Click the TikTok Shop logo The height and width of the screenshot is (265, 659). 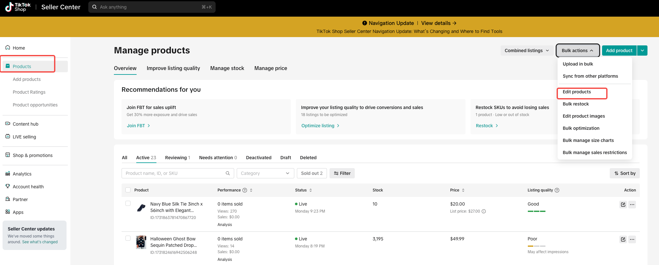click(x=18, y=7)
